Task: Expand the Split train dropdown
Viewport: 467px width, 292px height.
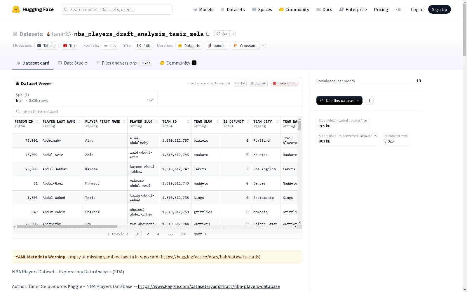Action: [x=84, y=98]
